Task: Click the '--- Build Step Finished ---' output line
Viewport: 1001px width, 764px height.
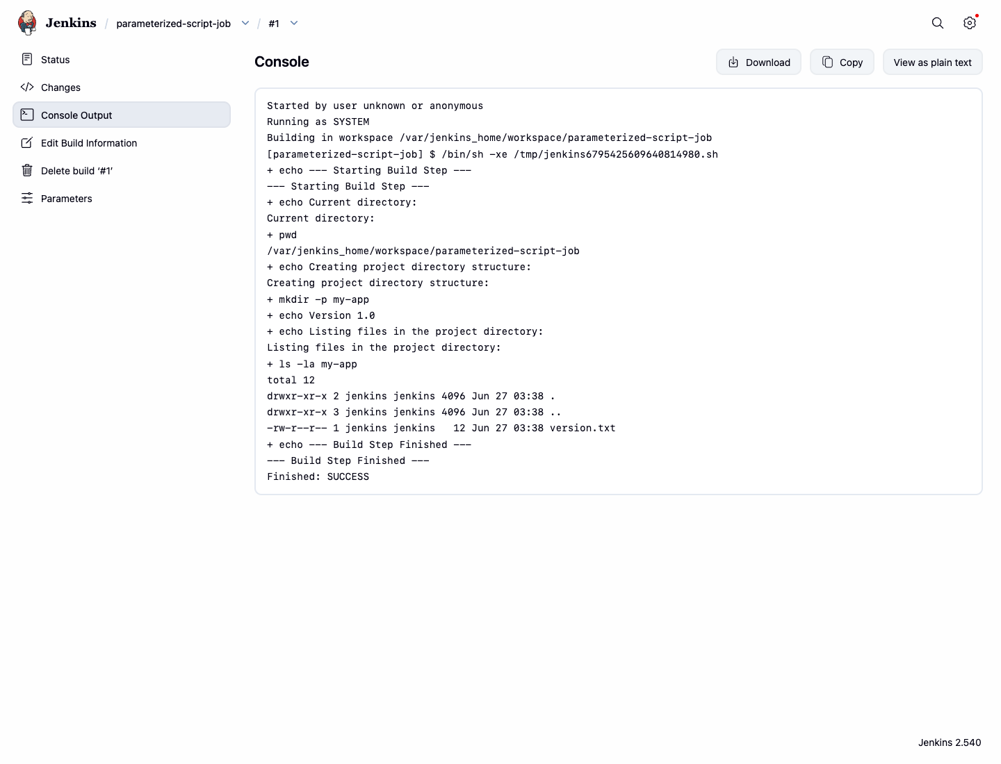Action: (x=348, y=460)
